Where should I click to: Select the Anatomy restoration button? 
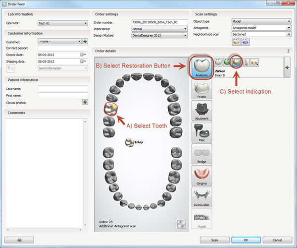(x=201, y=67)
